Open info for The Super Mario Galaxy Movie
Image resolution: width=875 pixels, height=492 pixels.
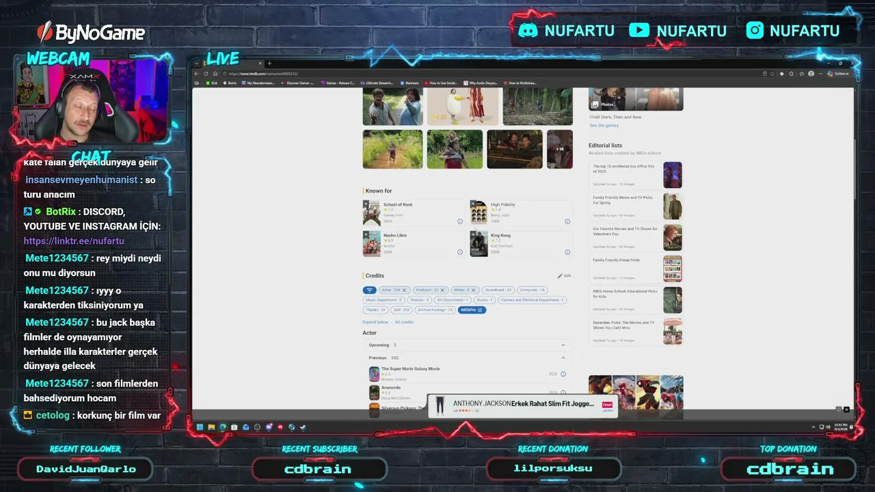[563, 374]
